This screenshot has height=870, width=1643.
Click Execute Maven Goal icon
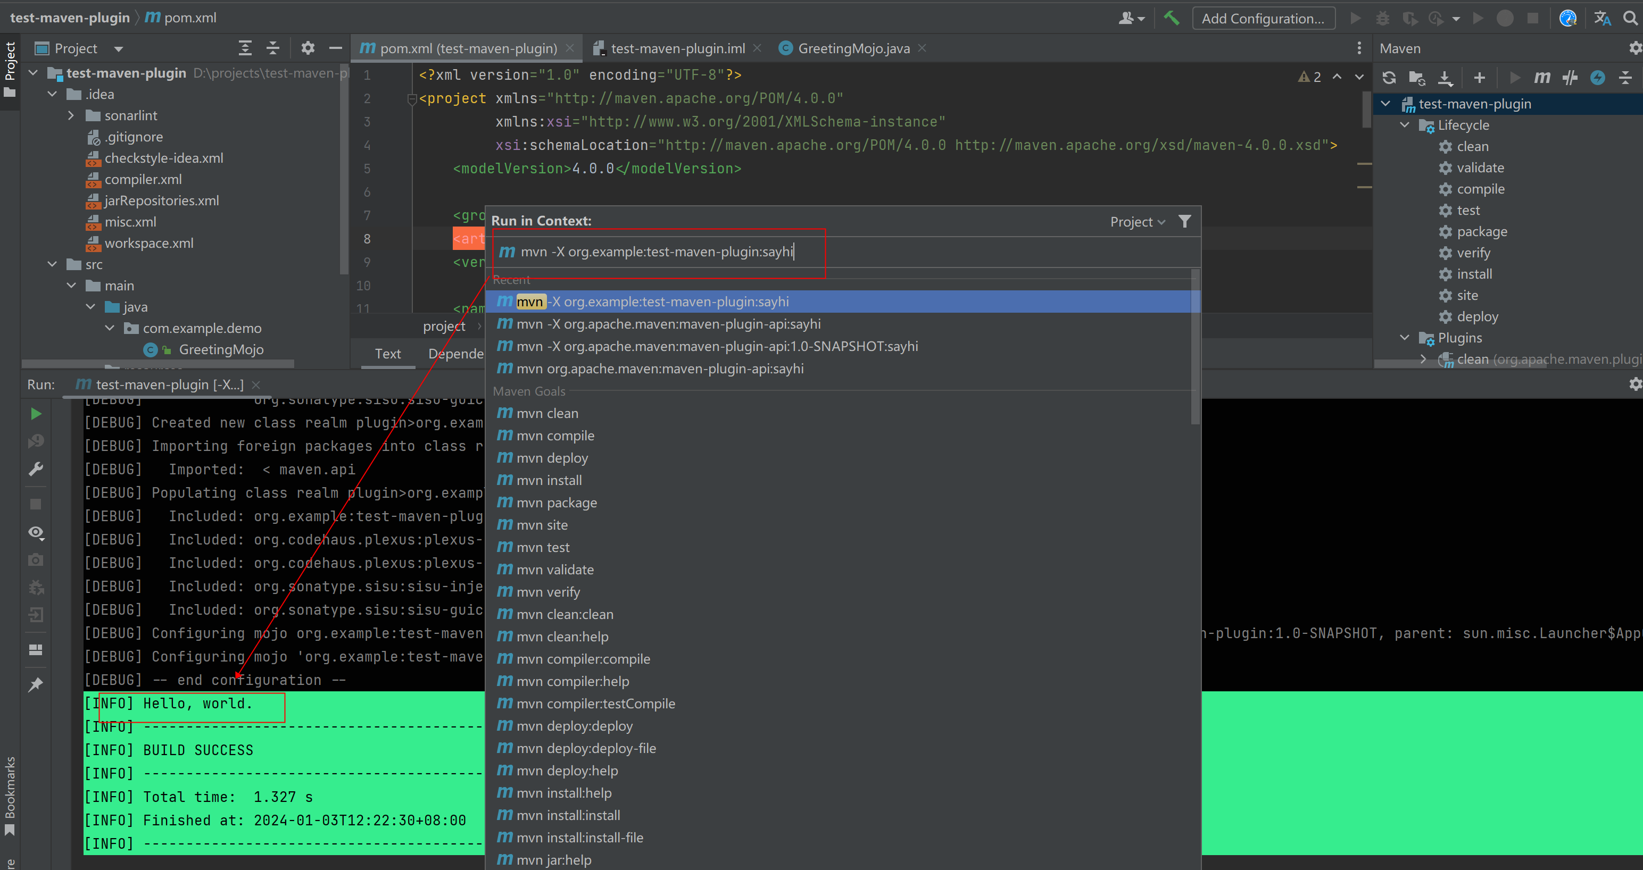1541,78
